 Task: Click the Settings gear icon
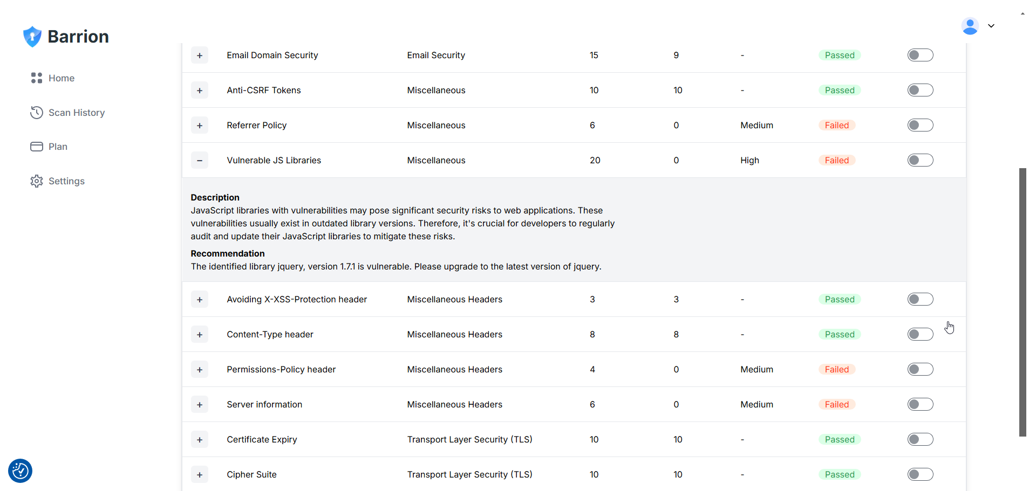pos(36,181)
